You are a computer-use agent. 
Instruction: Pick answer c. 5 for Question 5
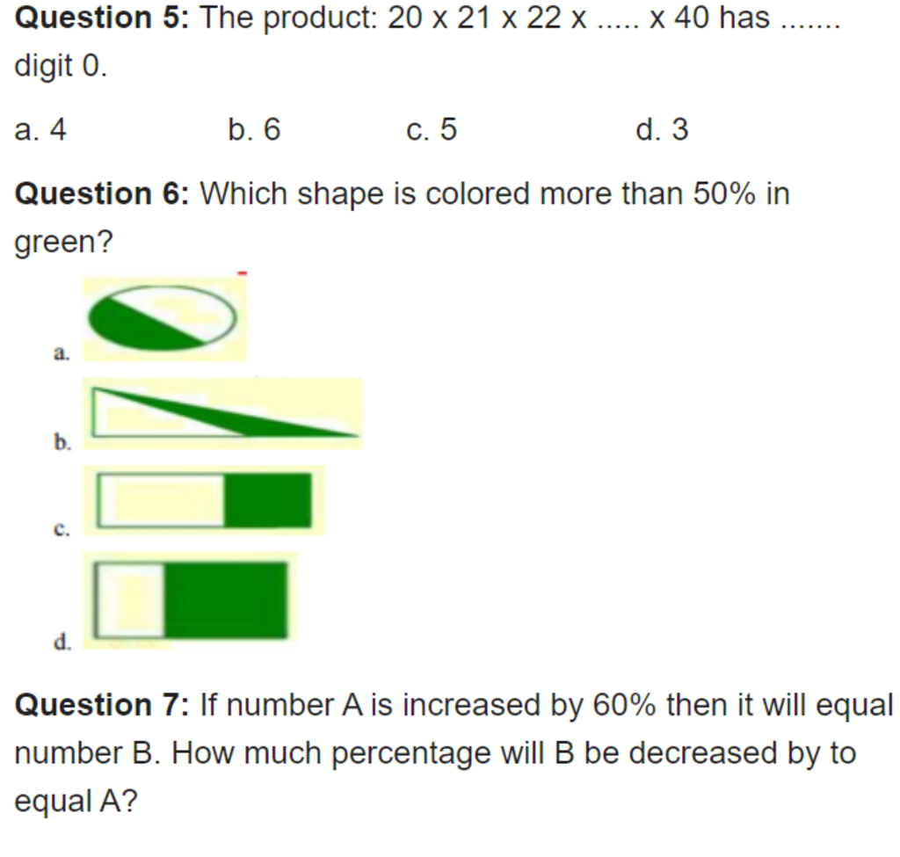[x=431, y=129]
